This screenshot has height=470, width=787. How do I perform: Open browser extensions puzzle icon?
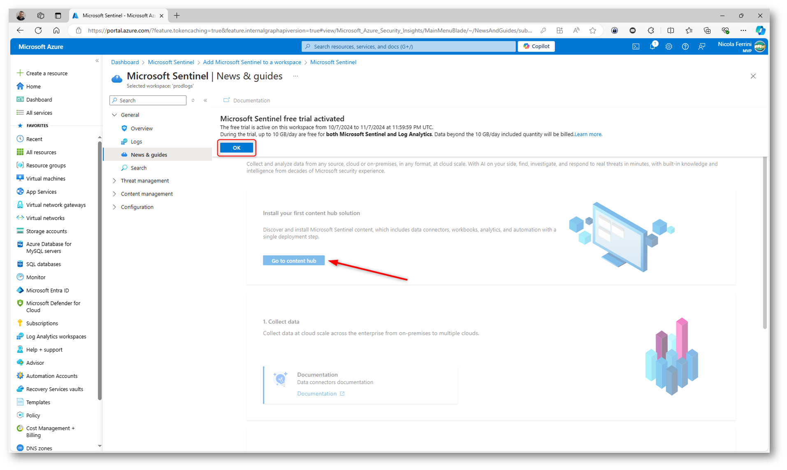651,30
